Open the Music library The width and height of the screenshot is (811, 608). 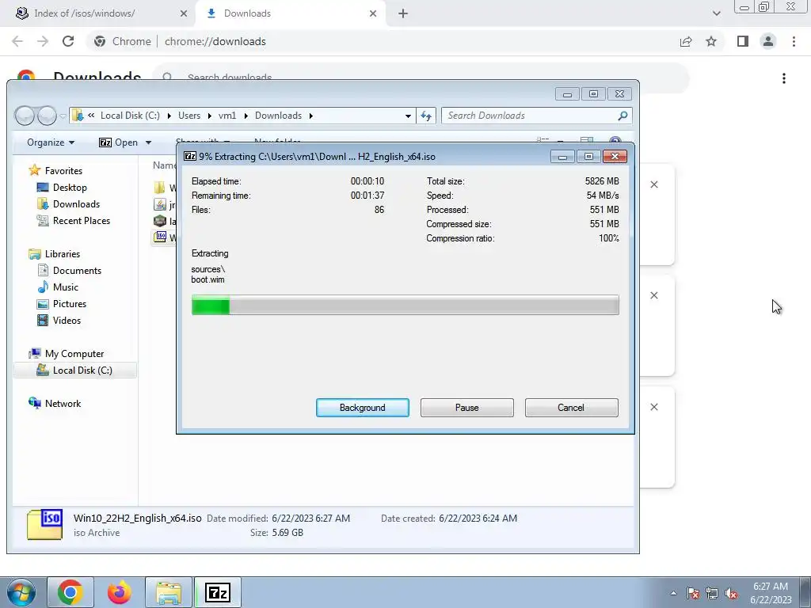58,287
